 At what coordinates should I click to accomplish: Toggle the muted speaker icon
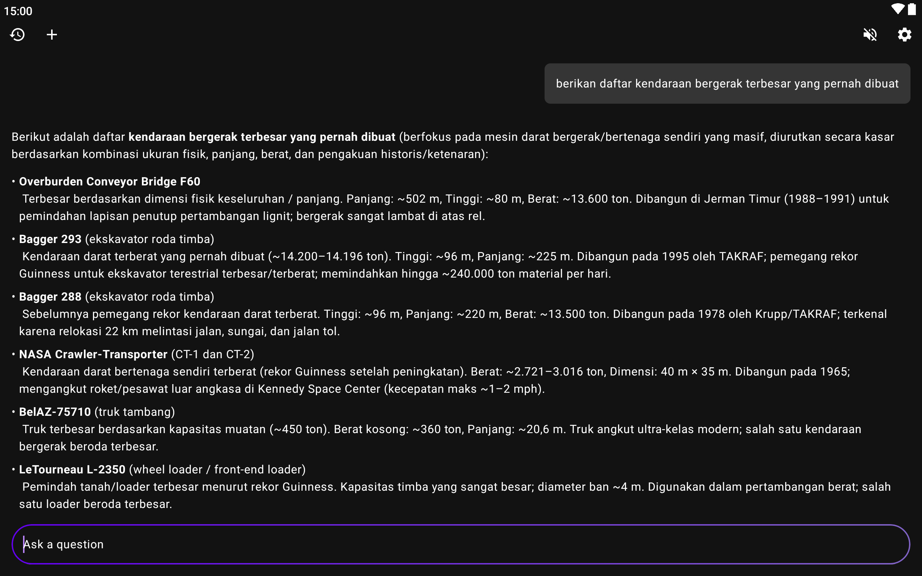click(870, 35)
